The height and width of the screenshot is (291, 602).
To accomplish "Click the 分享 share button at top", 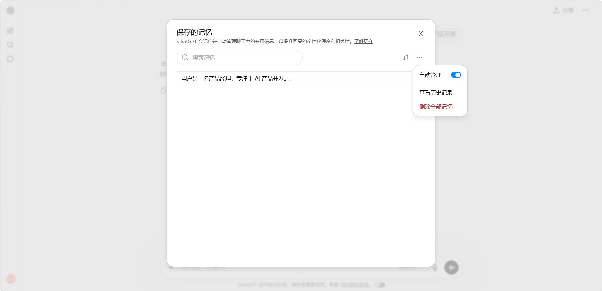I will [x=563, y=10].
